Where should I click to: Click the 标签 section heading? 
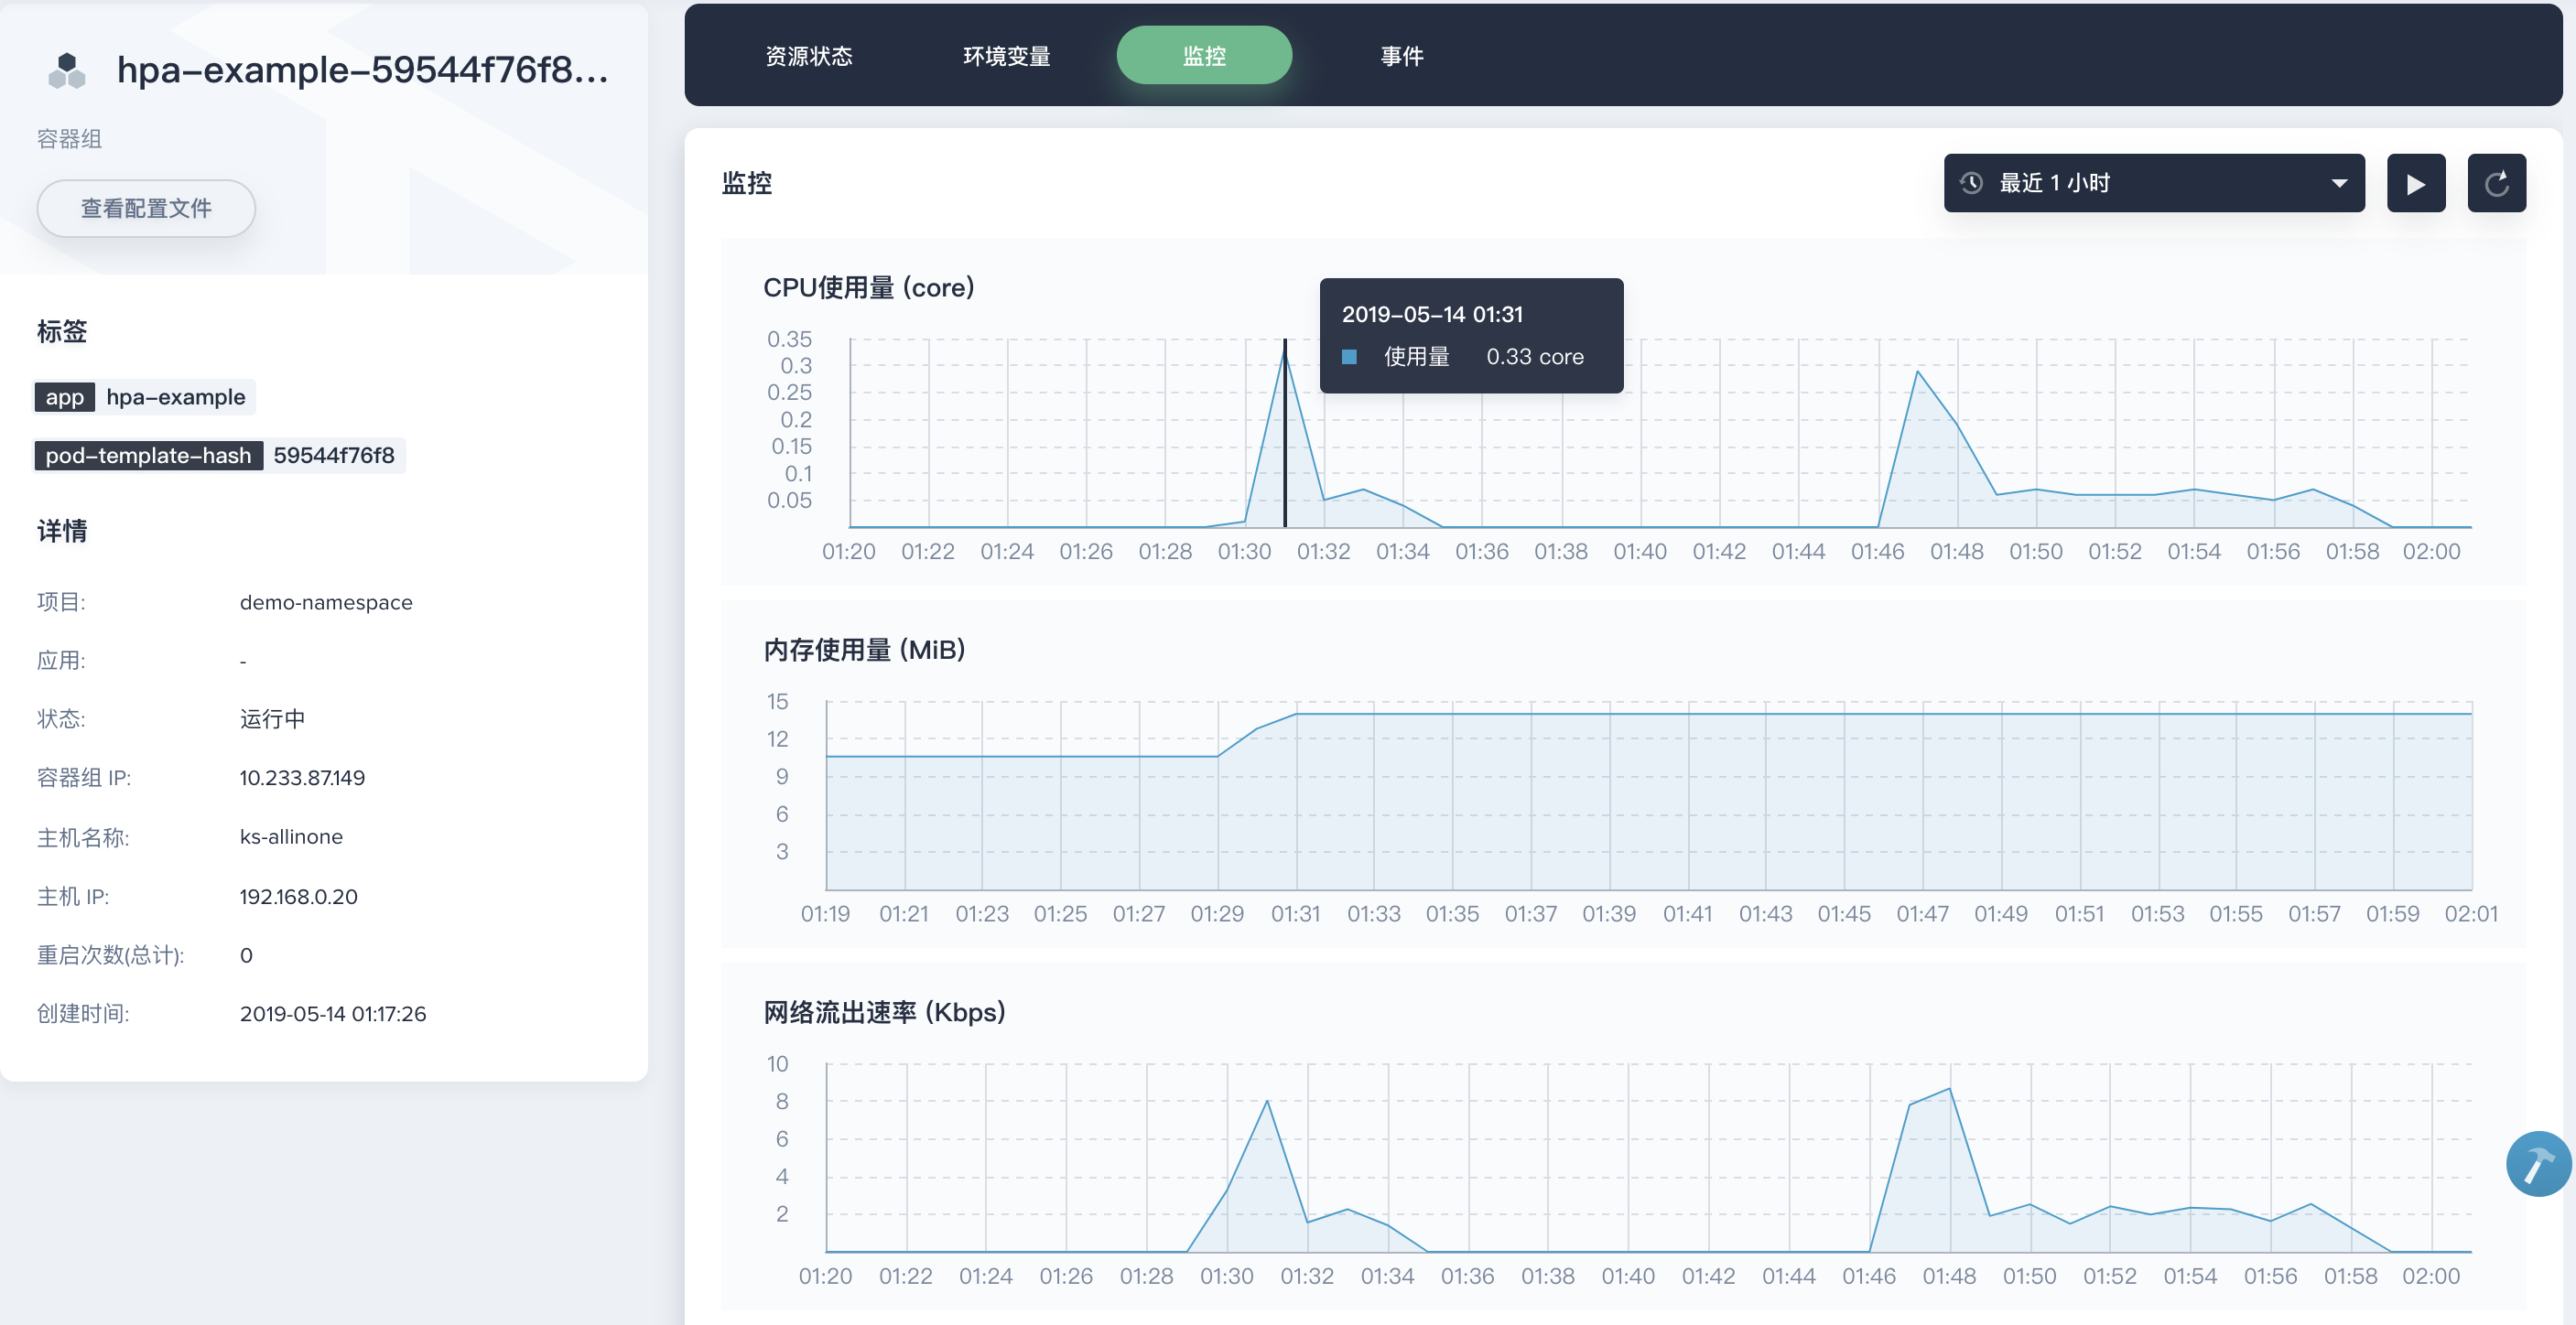(62, 332)
